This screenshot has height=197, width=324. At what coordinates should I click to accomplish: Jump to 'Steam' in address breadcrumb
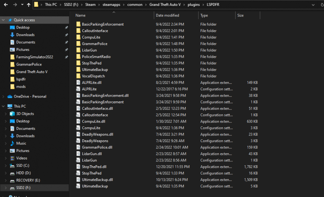(x=90, y=5)
